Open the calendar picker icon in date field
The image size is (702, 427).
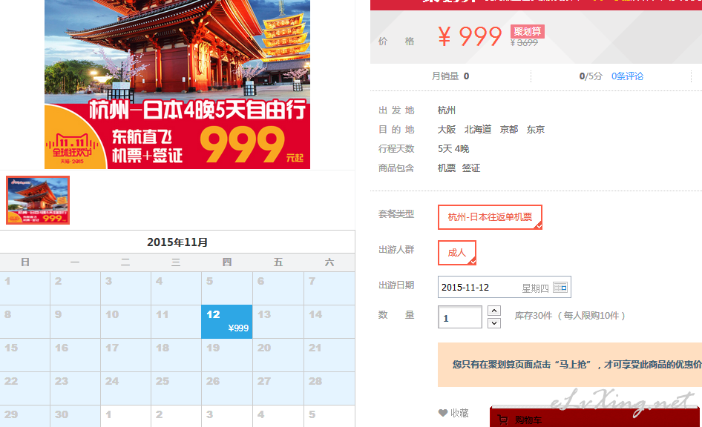pyautogui.click(x=560, y=287)
